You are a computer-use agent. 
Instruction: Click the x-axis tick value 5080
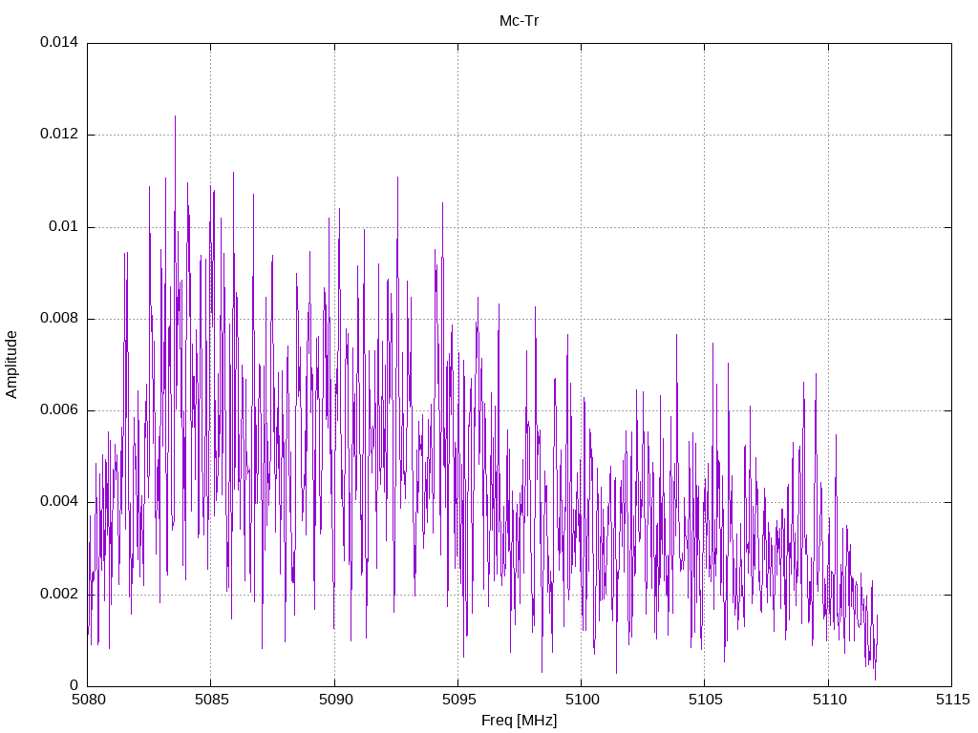(89, 700)
